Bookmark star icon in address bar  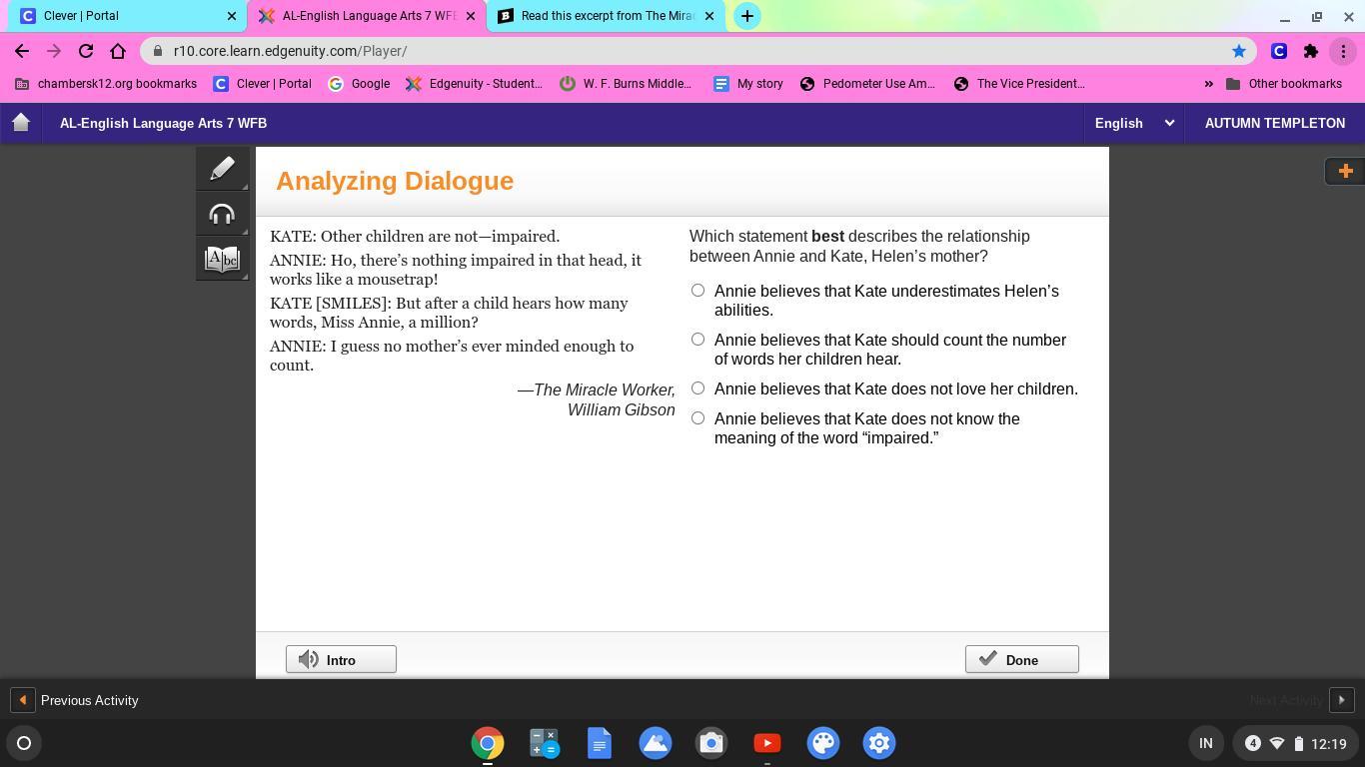tap(1239, 51)
